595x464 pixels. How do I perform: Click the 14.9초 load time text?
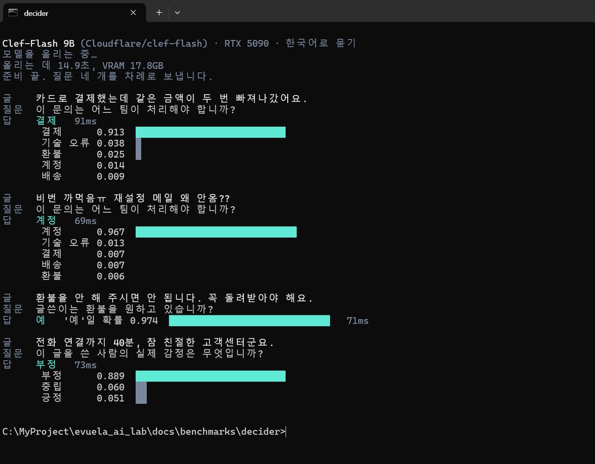click(74, 65)
